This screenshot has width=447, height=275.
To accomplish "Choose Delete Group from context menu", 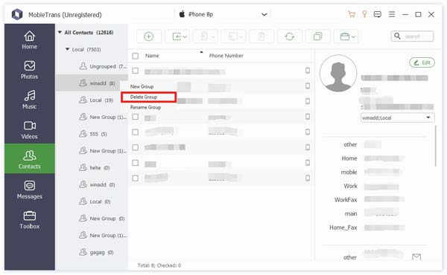I will (x=144, y=97).
